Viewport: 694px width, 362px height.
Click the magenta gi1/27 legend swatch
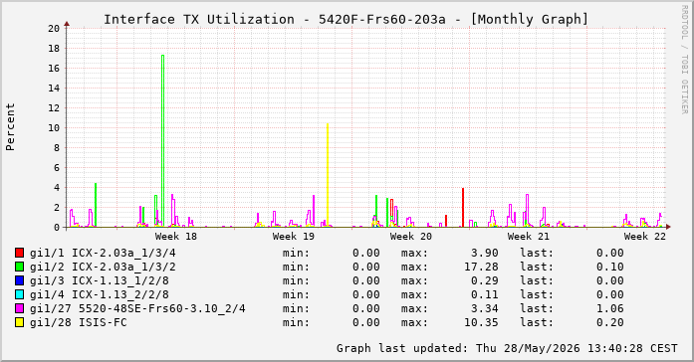[x=20, y=308]
